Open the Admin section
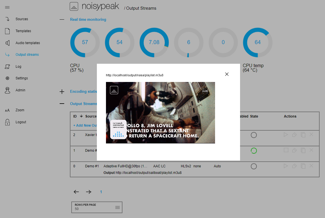Image resolution: width=325 pixels, height=218 pixels. tap(20, 90)
